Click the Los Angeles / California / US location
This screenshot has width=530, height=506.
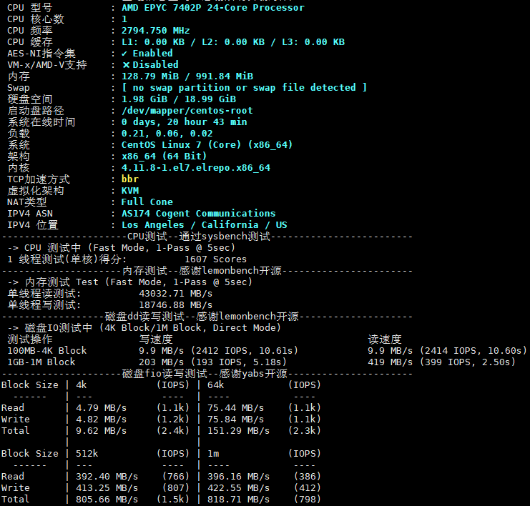click(204, 225)
